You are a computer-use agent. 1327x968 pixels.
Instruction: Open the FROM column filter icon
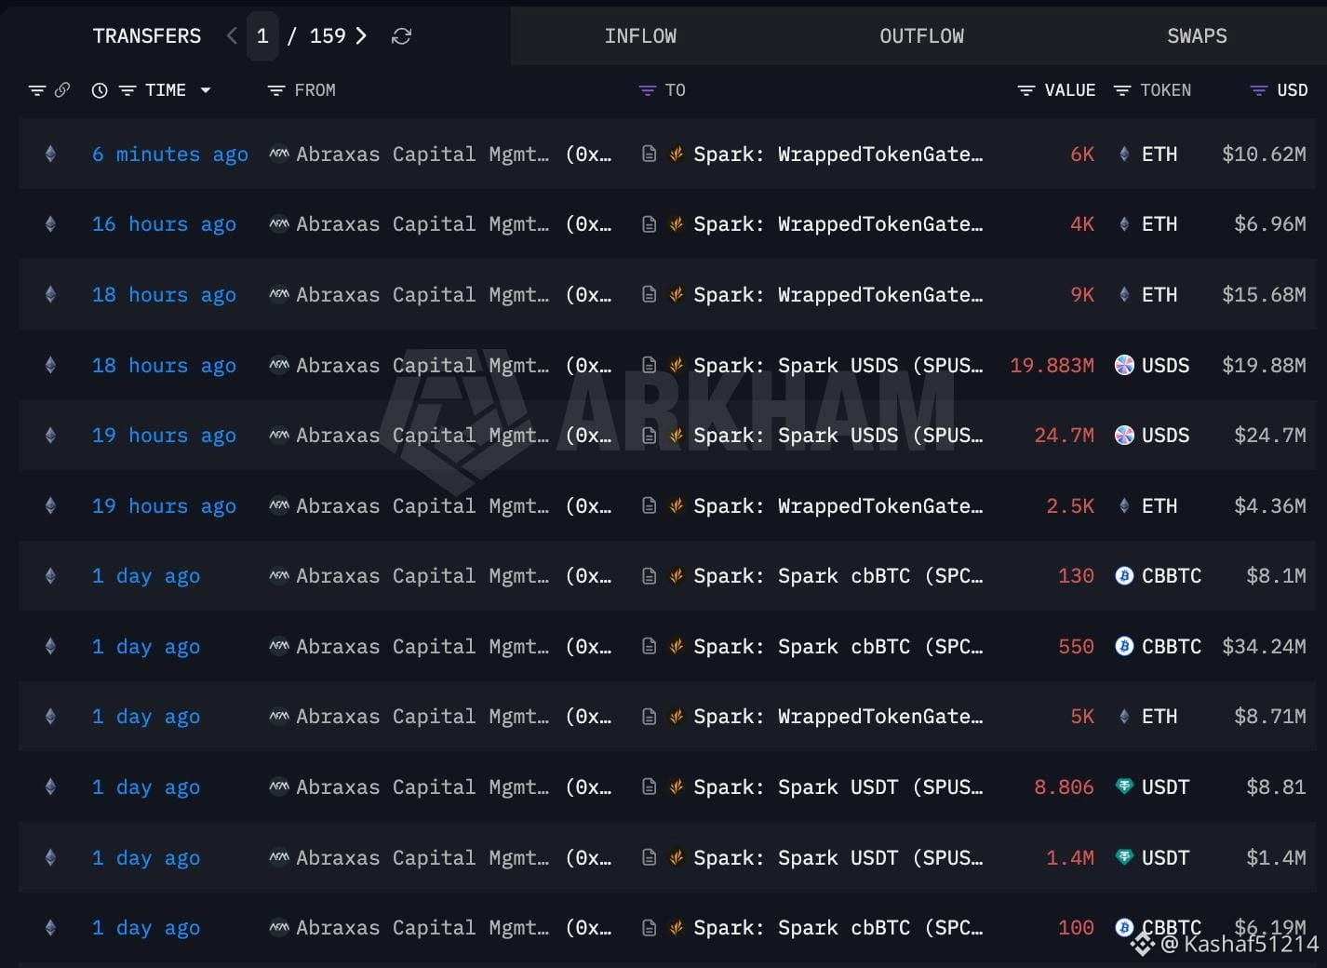[x=275, y=90]
